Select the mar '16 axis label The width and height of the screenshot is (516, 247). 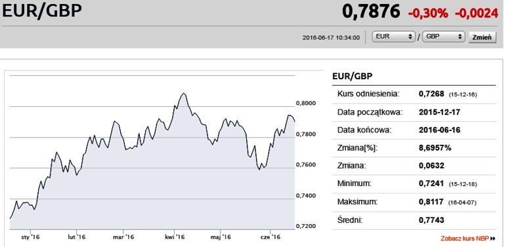tap(123, 237)
